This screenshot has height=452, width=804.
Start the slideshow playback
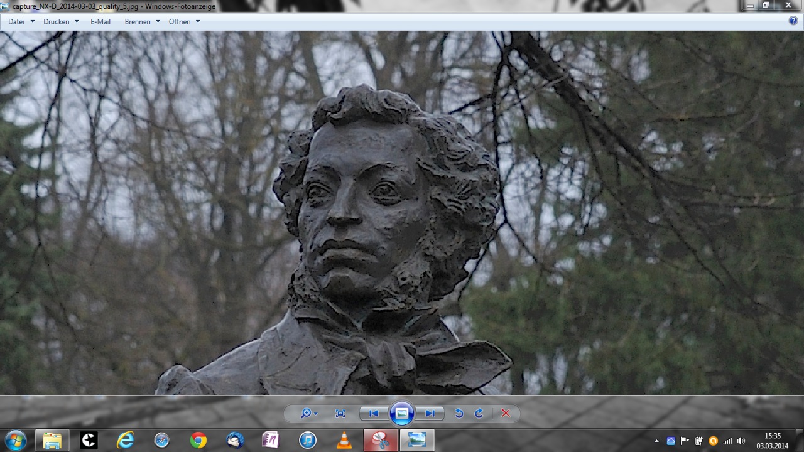click(402, 413)
